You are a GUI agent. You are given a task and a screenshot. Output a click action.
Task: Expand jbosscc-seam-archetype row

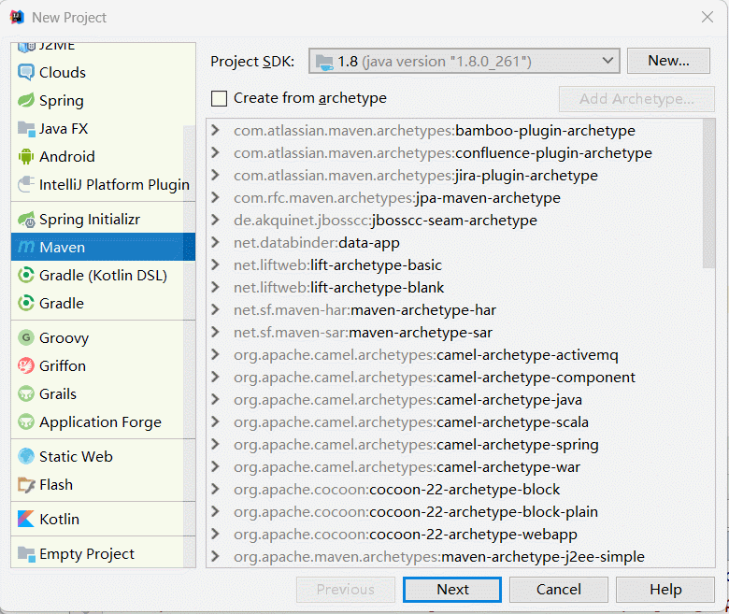[x=215, y=220]
